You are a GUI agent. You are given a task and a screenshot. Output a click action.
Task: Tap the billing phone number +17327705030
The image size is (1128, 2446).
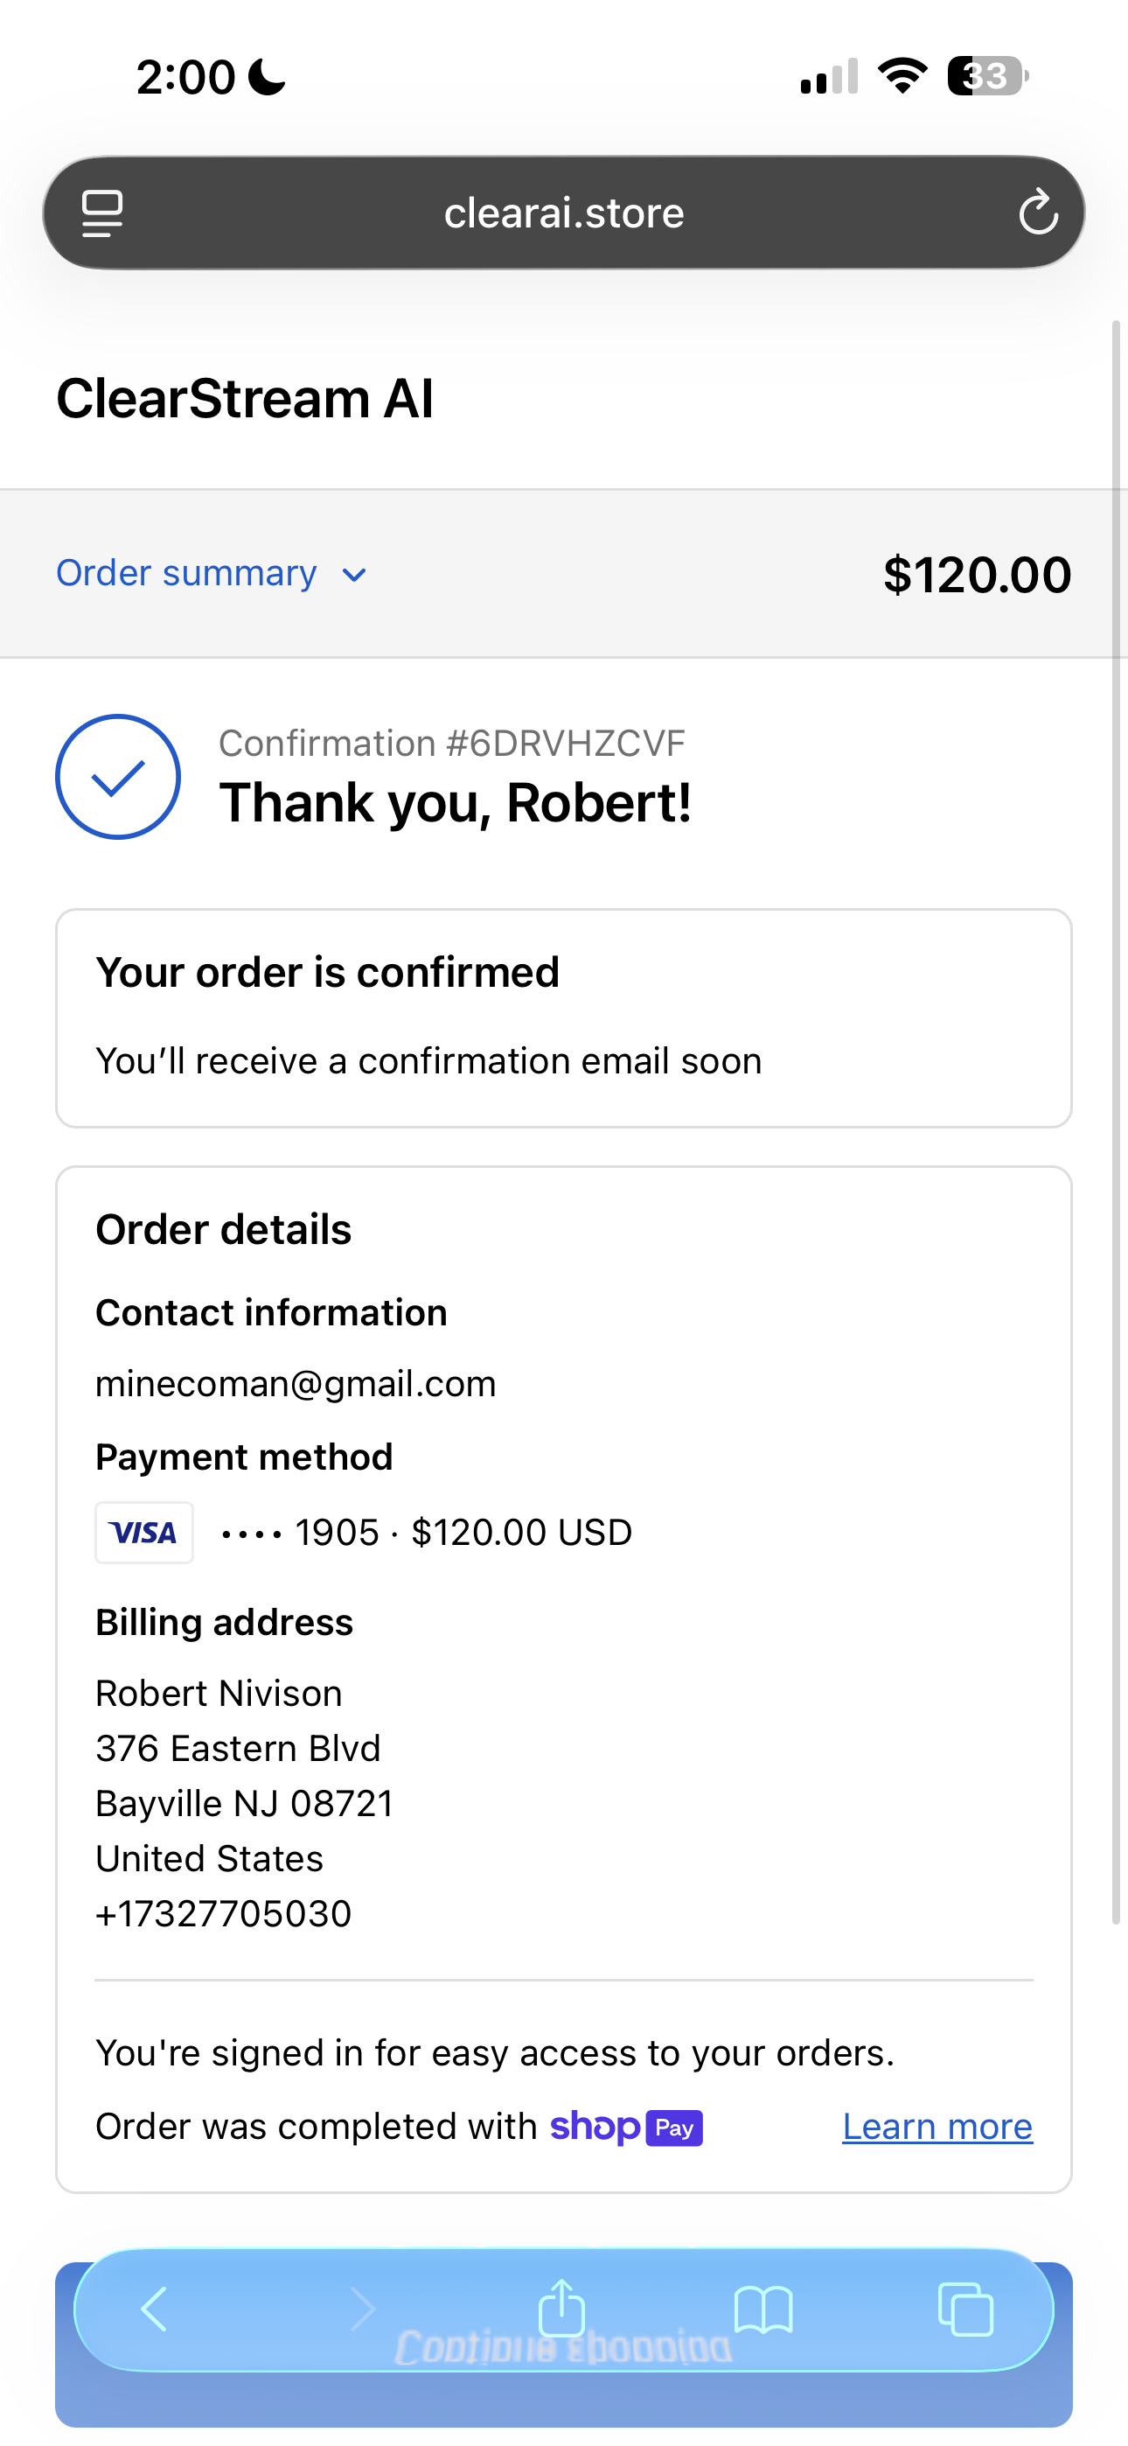click(224, 1913)
